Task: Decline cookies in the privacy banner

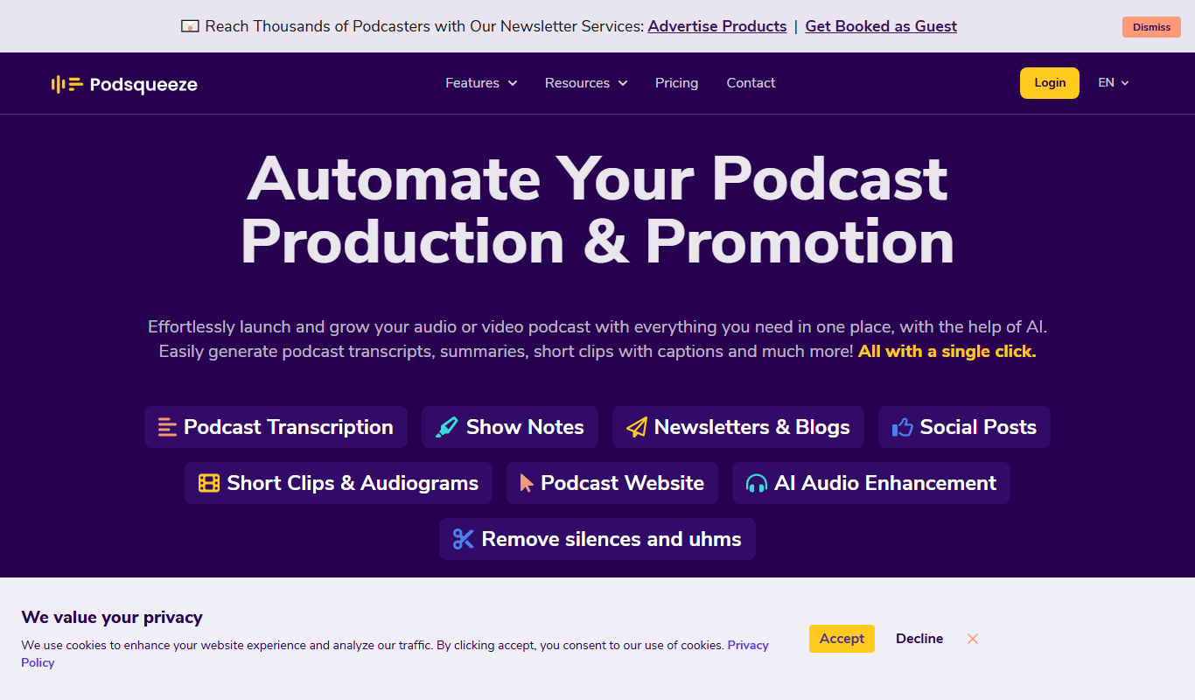Action: click(x=919, y=639)
